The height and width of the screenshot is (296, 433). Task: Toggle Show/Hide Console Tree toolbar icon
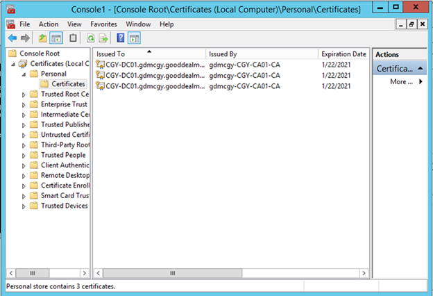[56, 38]
